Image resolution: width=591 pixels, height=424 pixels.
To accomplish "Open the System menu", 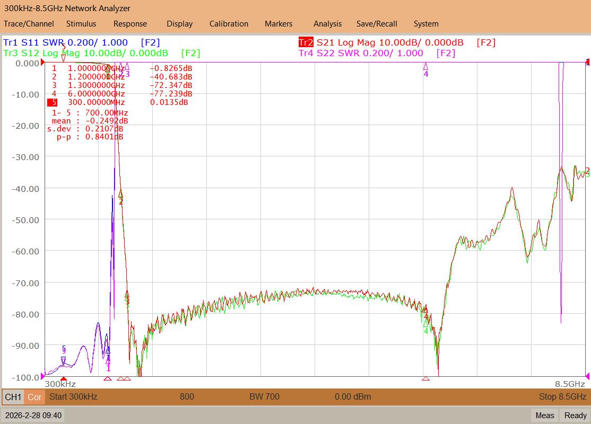I will click(426, 24).
